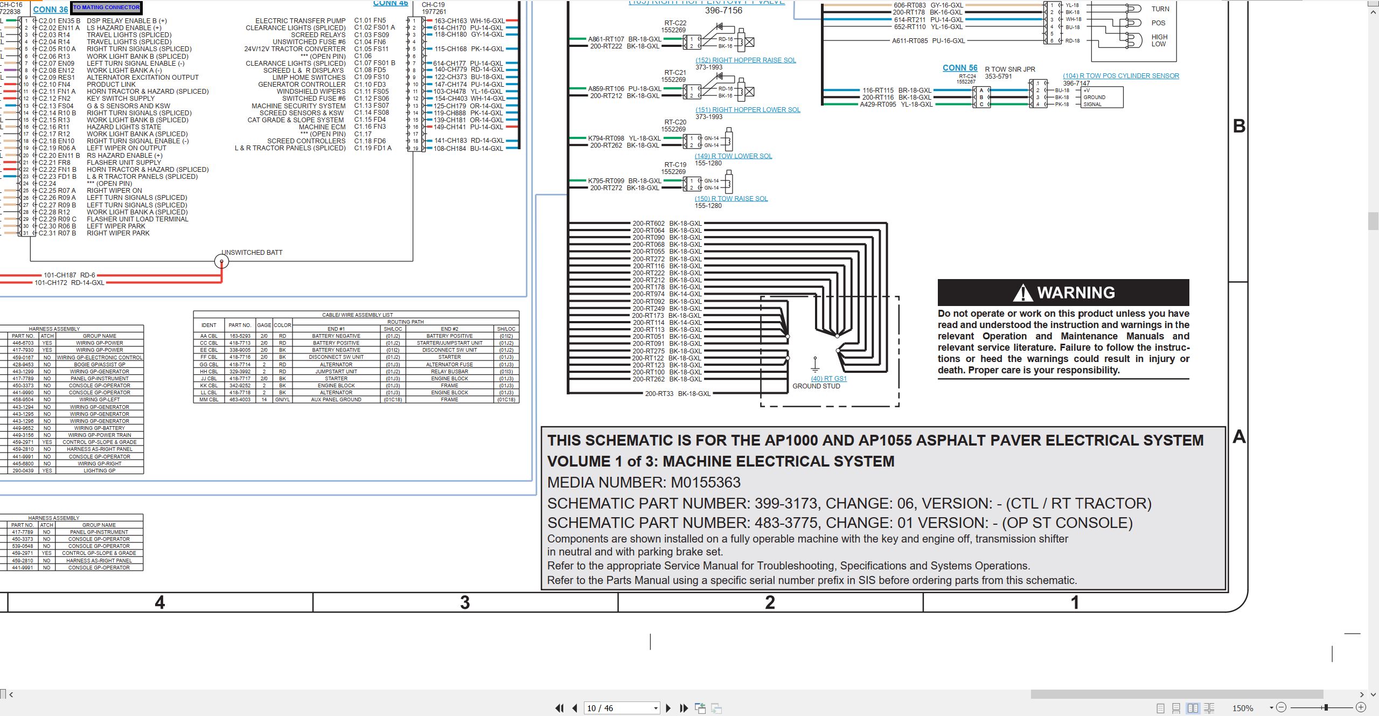1379x716 pixels.
Task: Click the horizontal scrollbar right arrow
Action: (x=1362, y=694)
